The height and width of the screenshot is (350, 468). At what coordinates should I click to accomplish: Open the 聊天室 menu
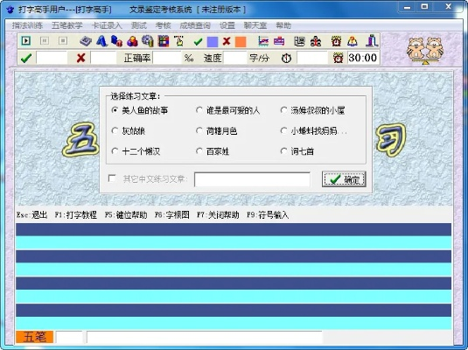pyautogui.click(x=255, y=25)
